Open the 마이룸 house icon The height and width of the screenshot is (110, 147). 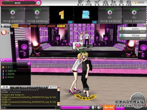point(88,3)
